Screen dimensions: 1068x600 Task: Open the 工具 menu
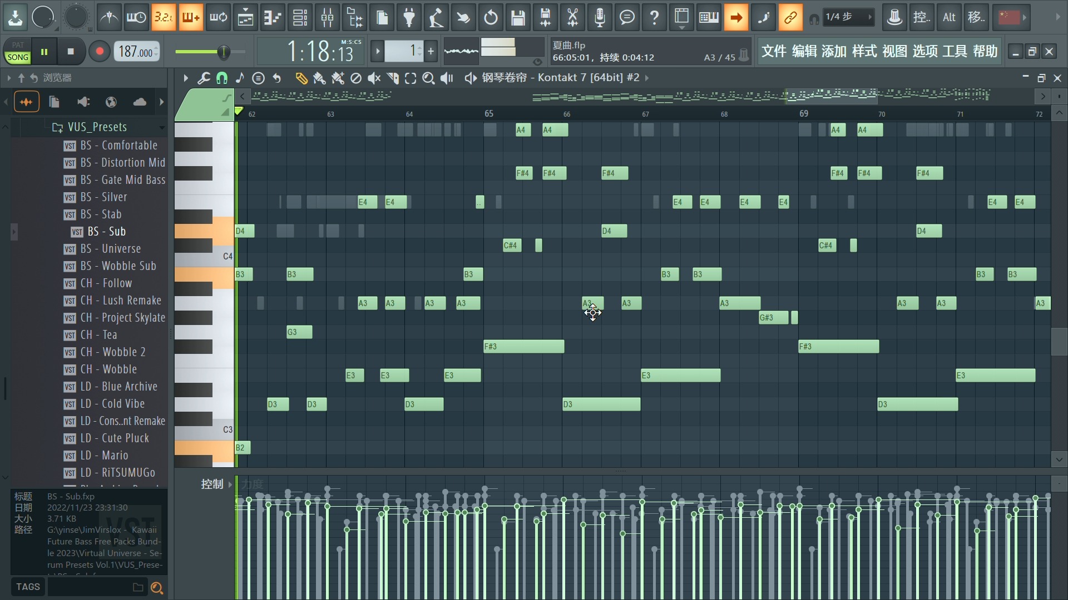coord(955,52)
